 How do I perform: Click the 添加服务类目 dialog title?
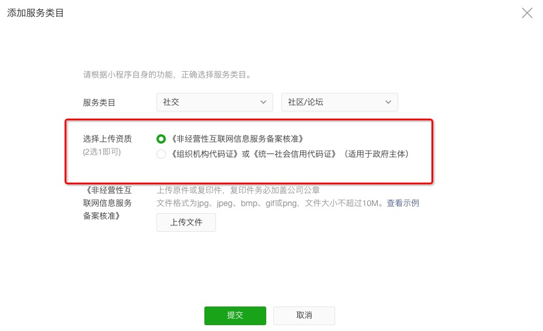[35, 13]
